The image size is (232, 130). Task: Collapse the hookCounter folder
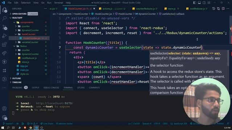tap(29, 34)
